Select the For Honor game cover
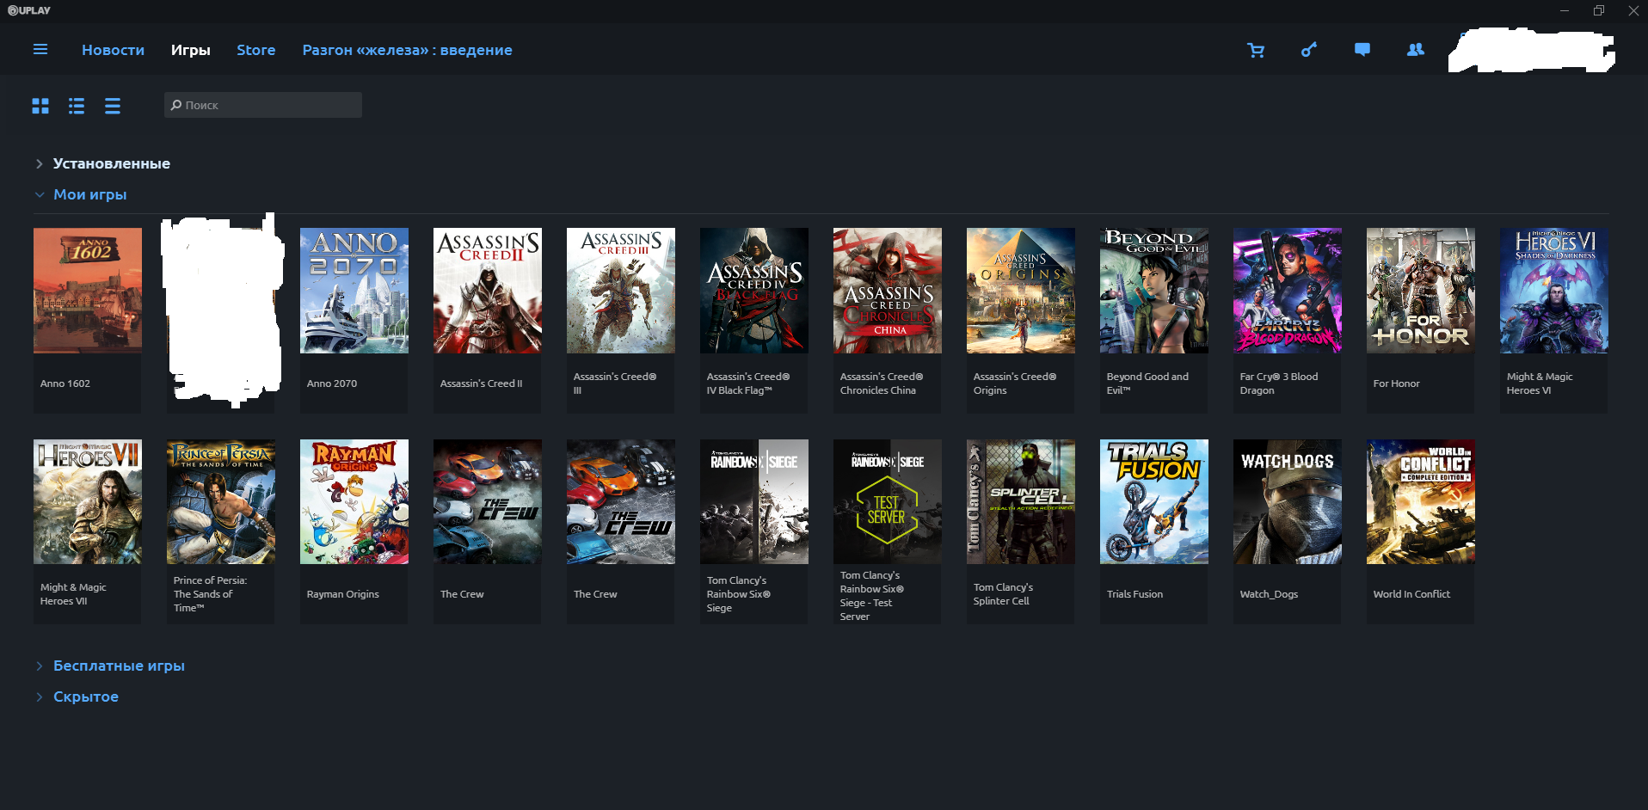This screenshot has height=810, width=1648. point(1421,291)
